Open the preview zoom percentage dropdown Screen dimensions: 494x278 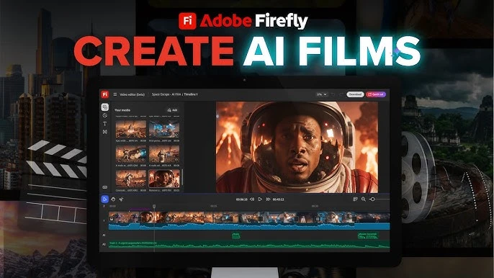(x=322, y=94)
